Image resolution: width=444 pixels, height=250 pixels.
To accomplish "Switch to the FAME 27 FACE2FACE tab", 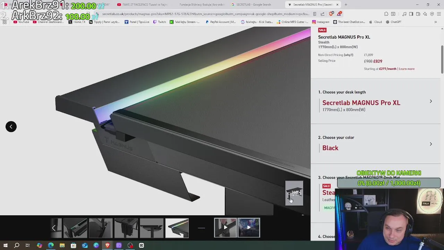I will 142,5.
